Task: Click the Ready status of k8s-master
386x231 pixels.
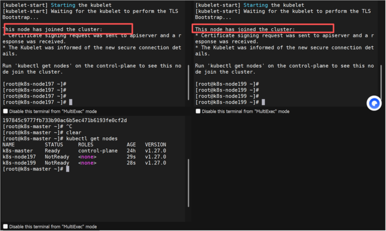Action: coord(53,150)
